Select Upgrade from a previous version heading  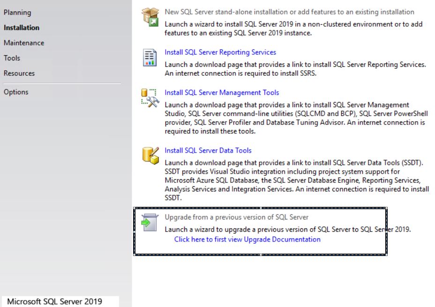click(236, 217)
